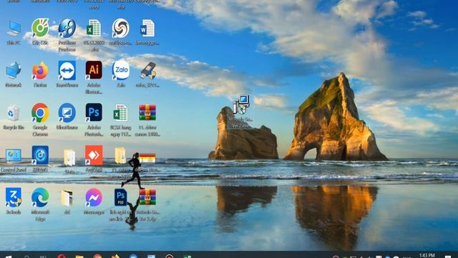Open the taskbar clock showing 1:43 PM
The image size is (458, 258).
pos(427,256)
